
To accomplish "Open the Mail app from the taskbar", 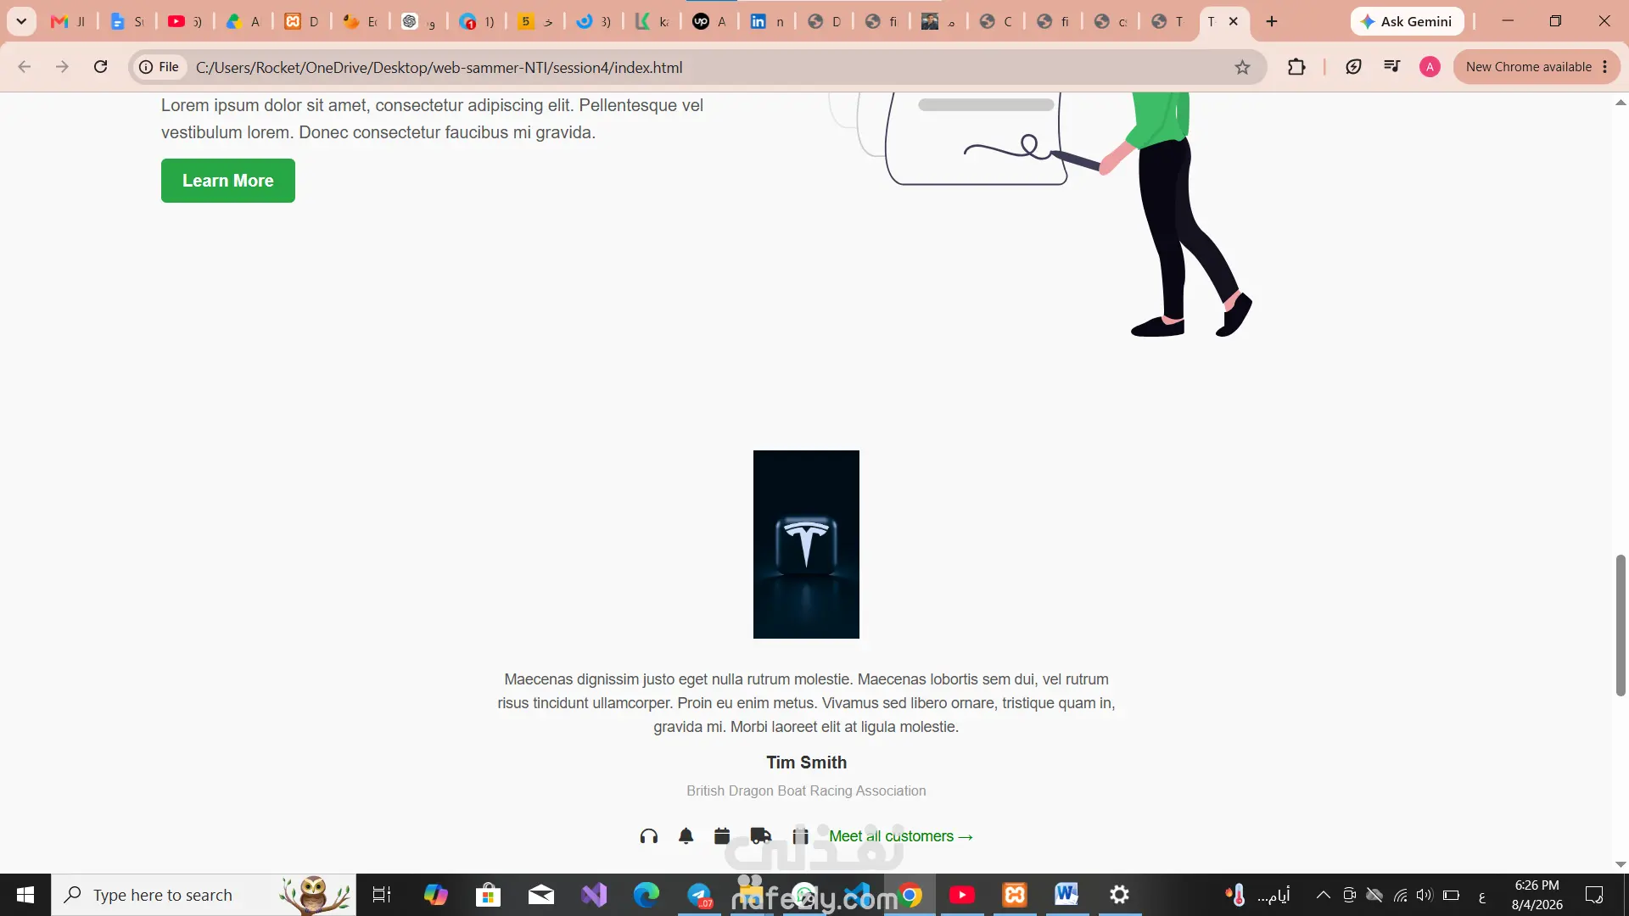I will pyautogui.click(x=540, y=895).
